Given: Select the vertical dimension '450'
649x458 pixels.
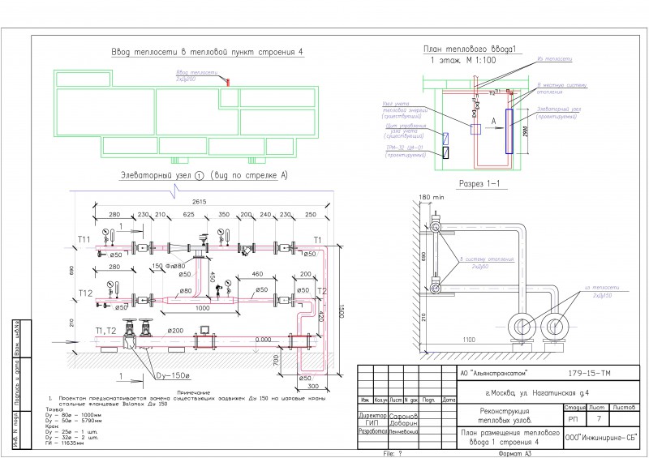Looking at the screenshot, I should click(213, 277).
